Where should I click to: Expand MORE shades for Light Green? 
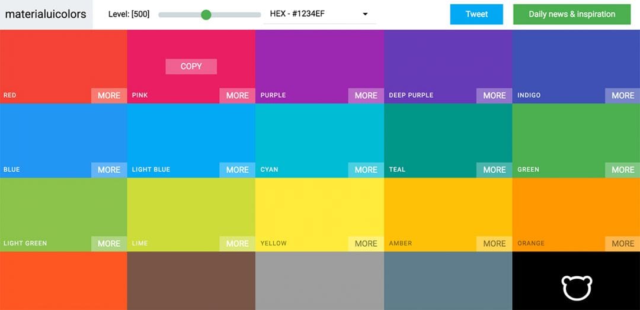point(109,244)
